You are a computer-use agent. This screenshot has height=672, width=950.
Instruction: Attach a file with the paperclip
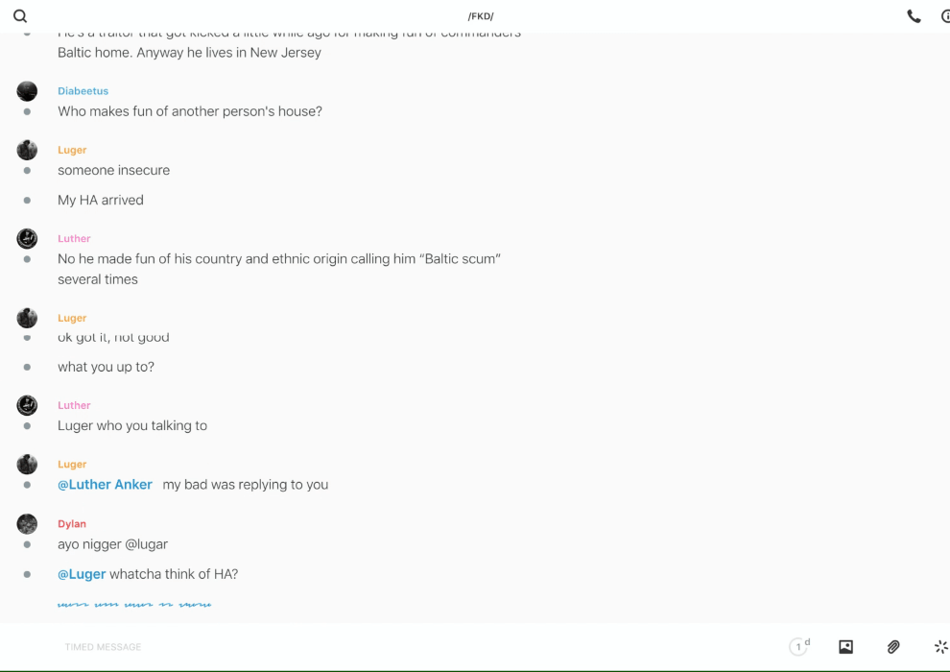pyautogui.click(x=893, y=647)
